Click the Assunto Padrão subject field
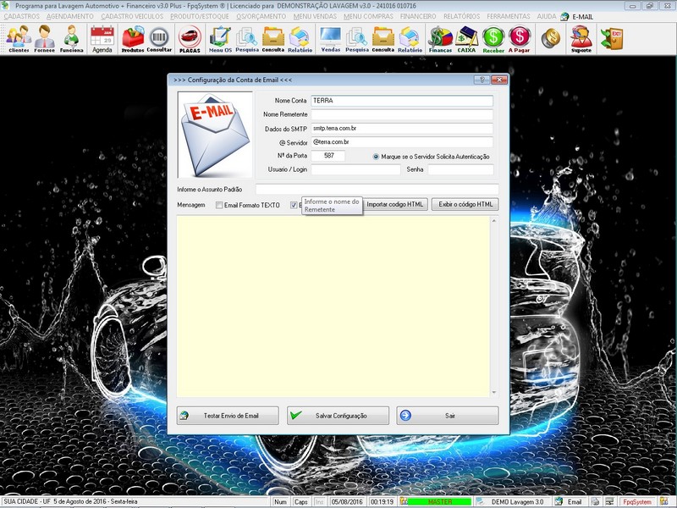Viewport: 677px width, 508px height. tap(377, 189)
